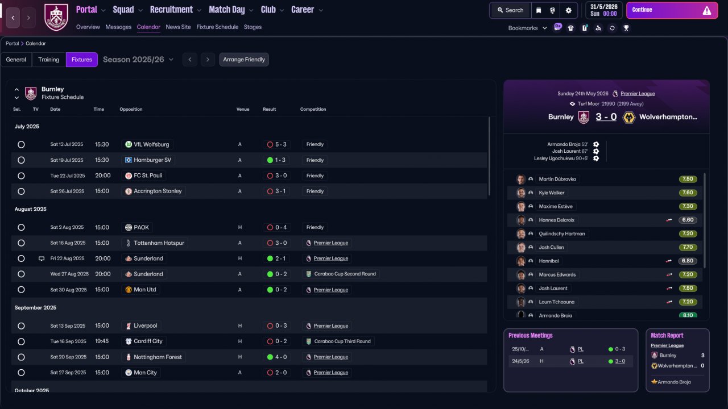Open the Season 2025/26 dropdown
The image size is (728, 409).
click(x=138, y=60)
